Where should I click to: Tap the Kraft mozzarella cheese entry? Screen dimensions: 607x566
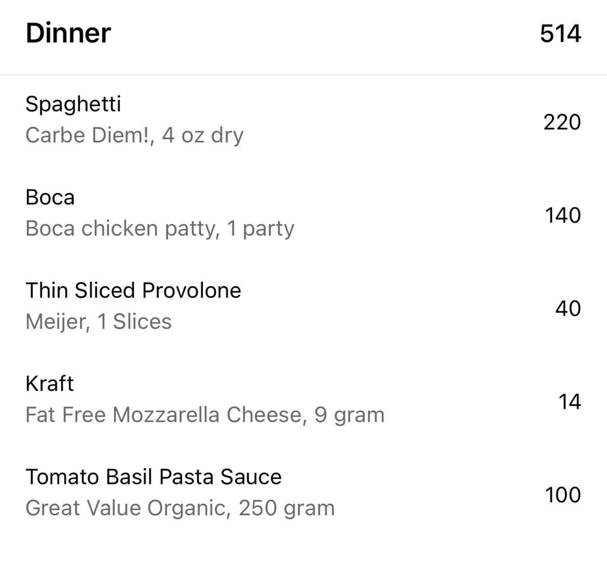(303, 400)
